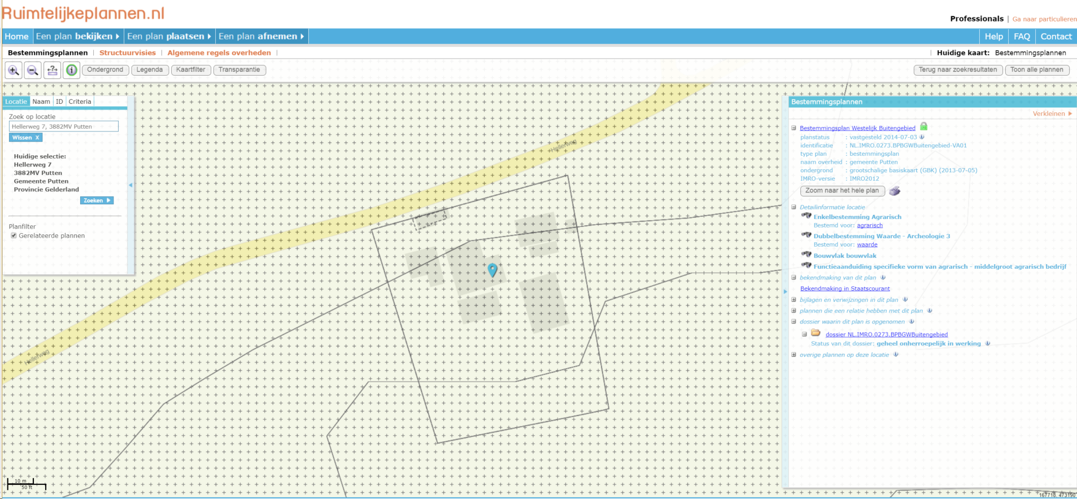This screenshot has width=1077, height=499.
Task: Click the Zoom naar het hele plan button
Action: [x=842, y=191]
